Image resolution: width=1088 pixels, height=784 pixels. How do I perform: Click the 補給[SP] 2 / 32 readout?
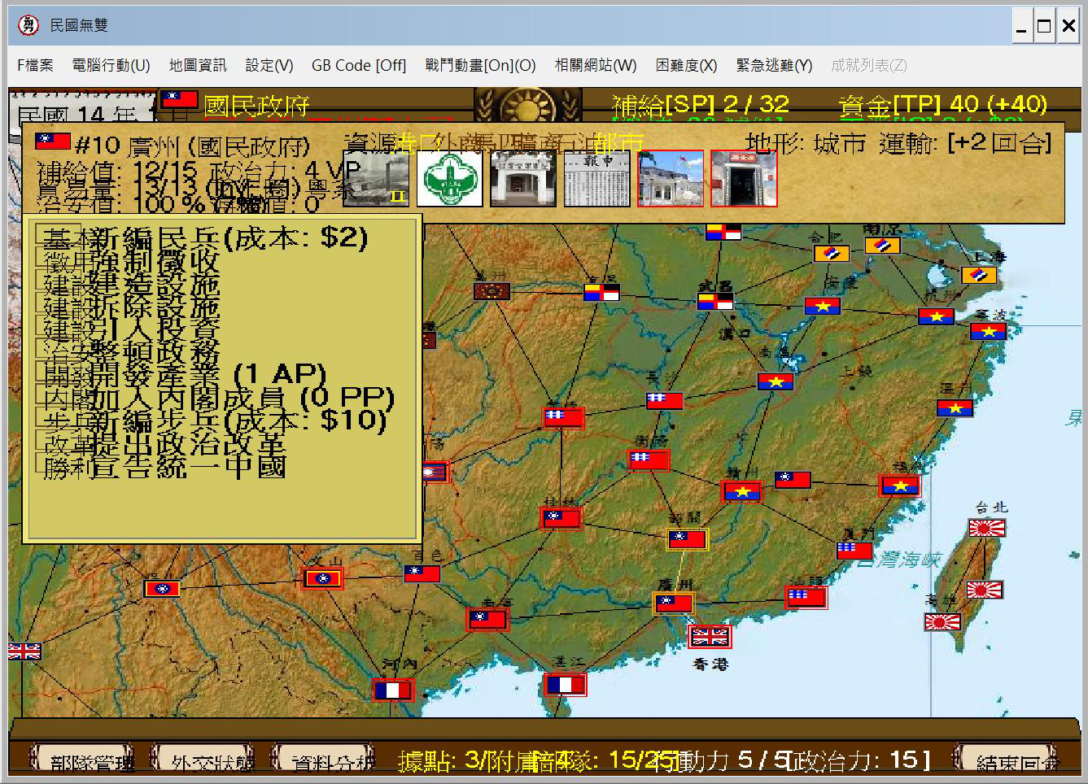pyautogui.click(x=701, y=104)
